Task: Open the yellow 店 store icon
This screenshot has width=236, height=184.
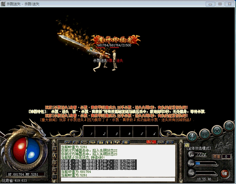Action: [187, 145]
